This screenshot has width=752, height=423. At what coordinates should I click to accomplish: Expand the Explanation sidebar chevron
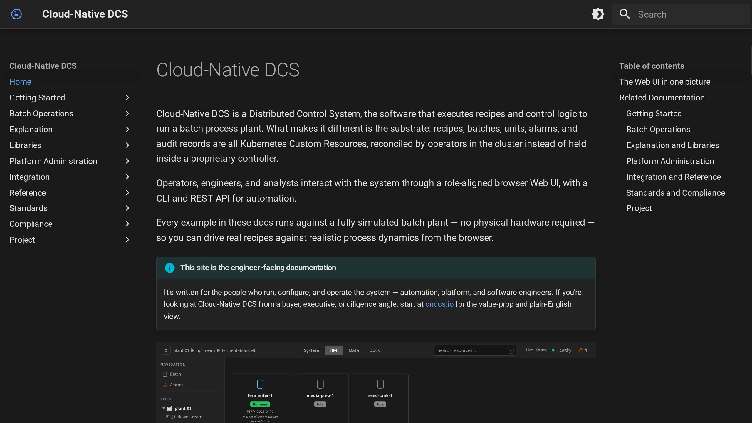[127, 129]
